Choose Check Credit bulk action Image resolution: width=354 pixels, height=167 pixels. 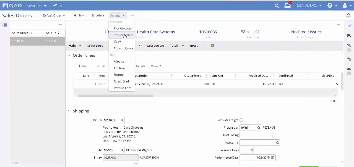(122, 81)
